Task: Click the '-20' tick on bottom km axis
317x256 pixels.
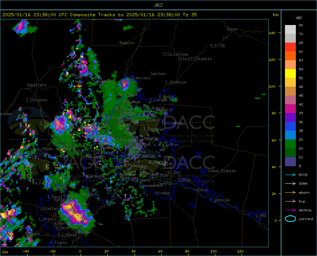Action: click(x=52, y=251)
